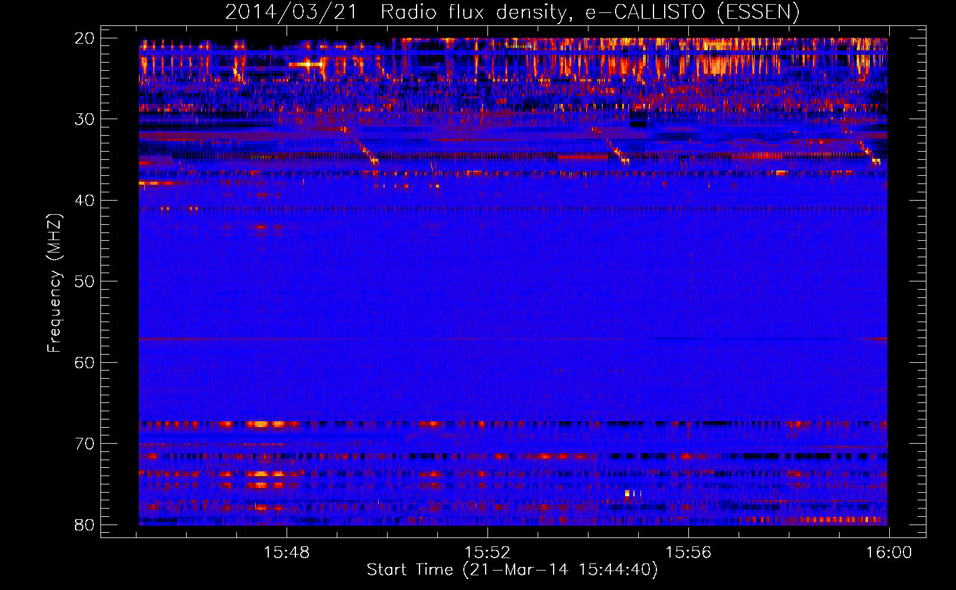Click the 15:52 time tick label
Screen dimensions: 956x590
click(487, 553)
